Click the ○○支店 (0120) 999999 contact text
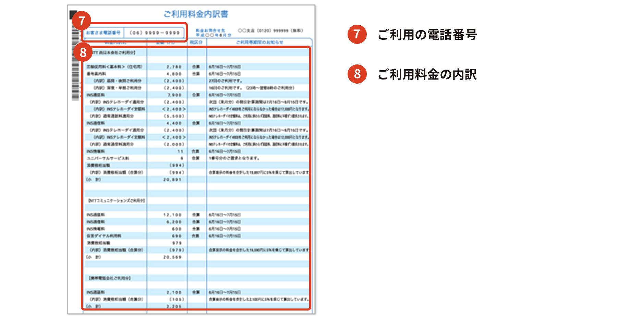Image resolution: width=617 pixels, height=316 pixels. tap(270, 31)
